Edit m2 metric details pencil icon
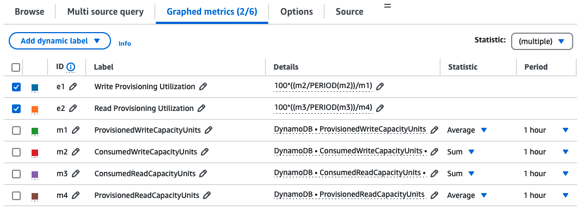The width and height of the screenshot is (577, 211). 434,151
